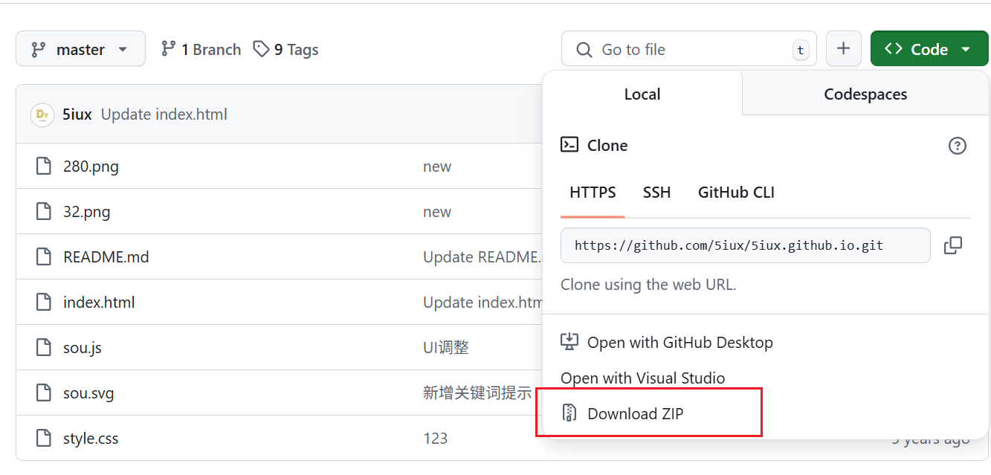Screen dimensions: 991x475
Task: Select the HTTPS clone tab
Action: click(x=593, y=193)
